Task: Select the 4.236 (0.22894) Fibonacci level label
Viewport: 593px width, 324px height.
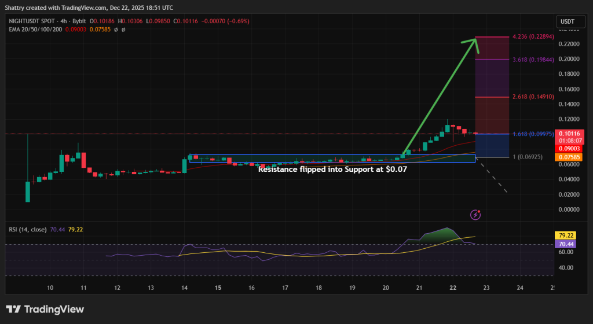Action: [533, 37]
